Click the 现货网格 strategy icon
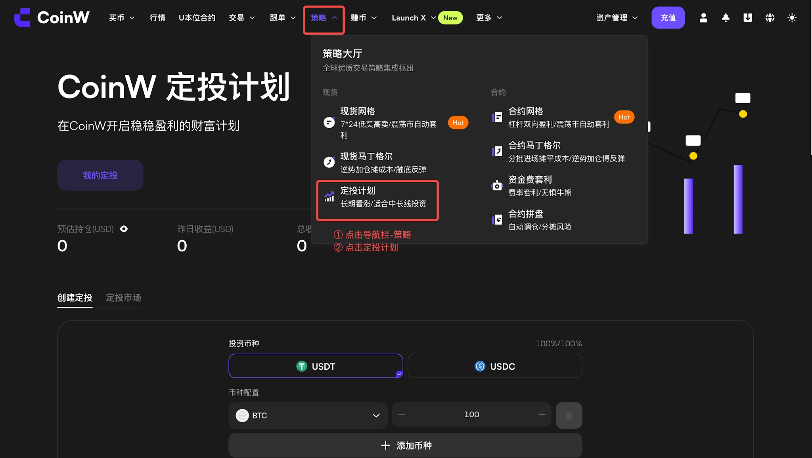The height and width of the screenshot is (458, 812). click(329, 122)
